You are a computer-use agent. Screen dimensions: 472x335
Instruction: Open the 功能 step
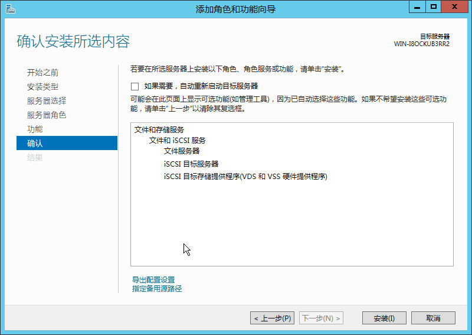[35, 129]
